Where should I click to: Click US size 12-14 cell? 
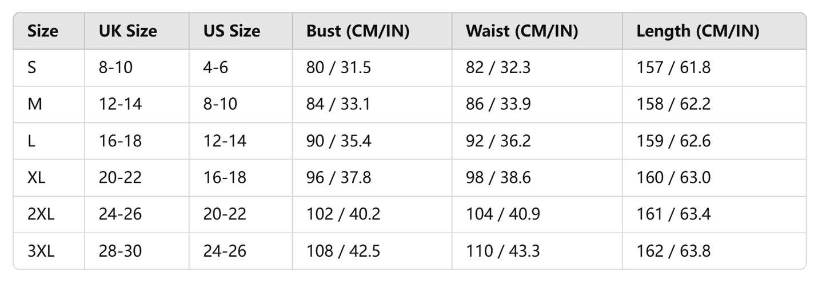(x=225, y=141)
